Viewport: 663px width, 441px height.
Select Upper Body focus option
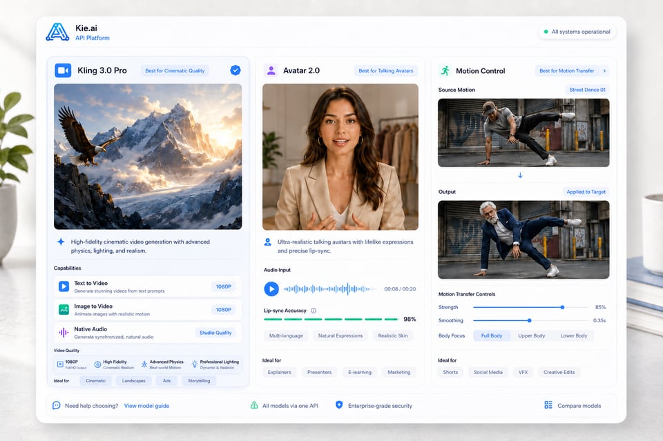(x=532, y=336)
